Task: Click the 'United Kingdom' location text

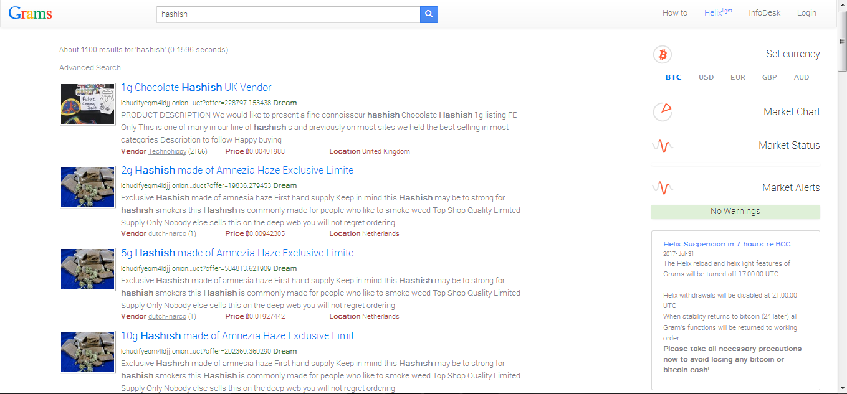Action: [386, 151]
